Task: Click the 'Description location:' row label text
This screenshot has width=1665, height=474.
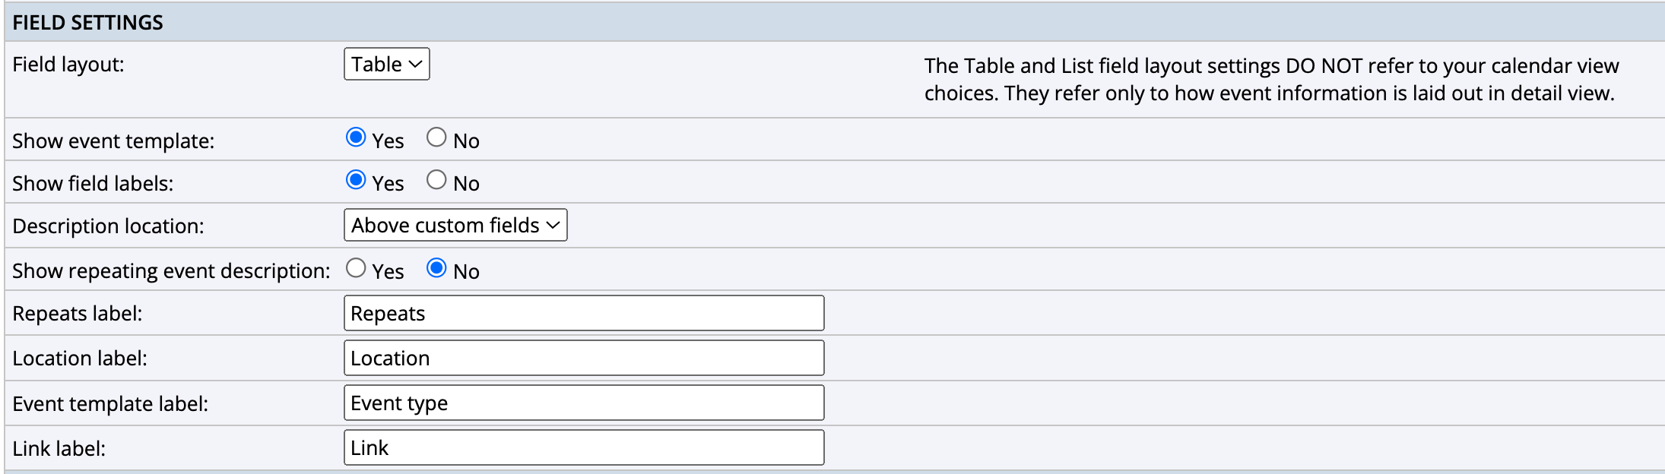Action: pyautogui.click(x=108, y=226)
